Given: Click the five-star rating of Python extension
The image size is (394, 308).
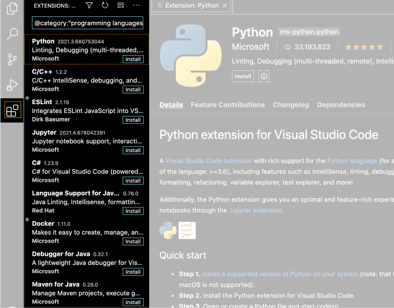Looking at the screenshot, I should [x=364, y=47].
